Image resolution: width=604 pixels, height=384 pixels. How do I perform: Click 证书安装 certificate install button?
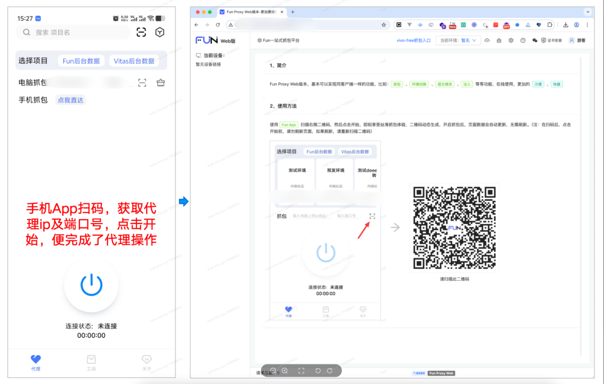click(x=551, y=40)
